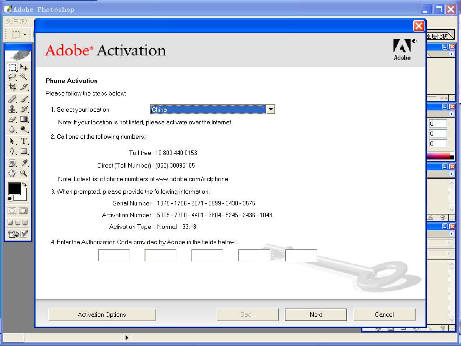Swap foreground and background colors
The image size is (461, 346).
tap(24, 184)
